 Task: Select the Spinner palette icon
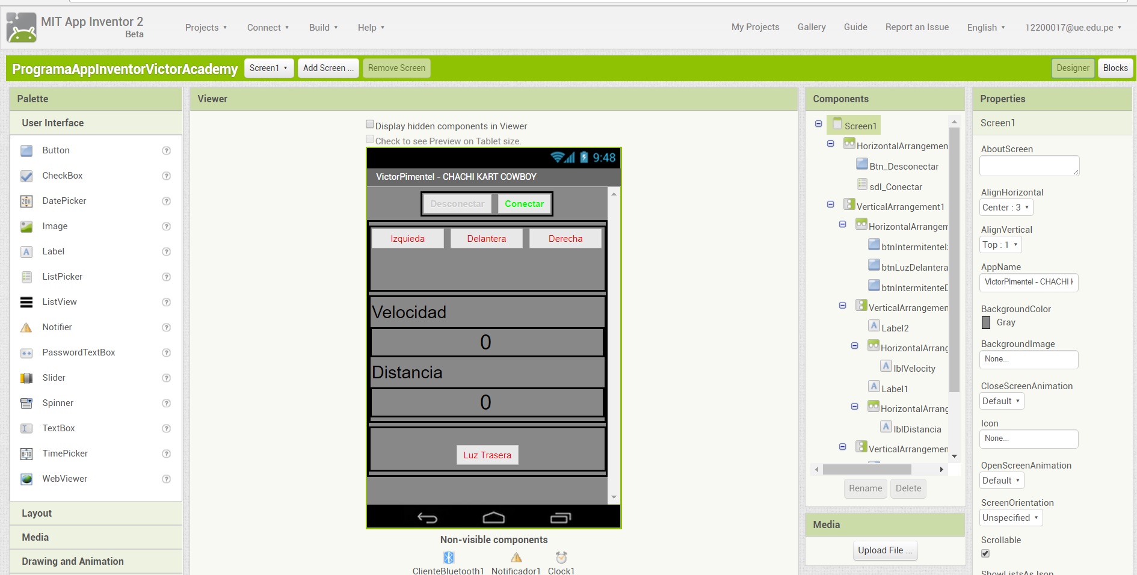point(26,403)
